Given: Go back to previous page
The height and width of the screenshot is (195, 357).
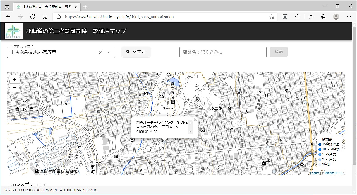Looking at the screenshot, I should click(x=8, y=17).
